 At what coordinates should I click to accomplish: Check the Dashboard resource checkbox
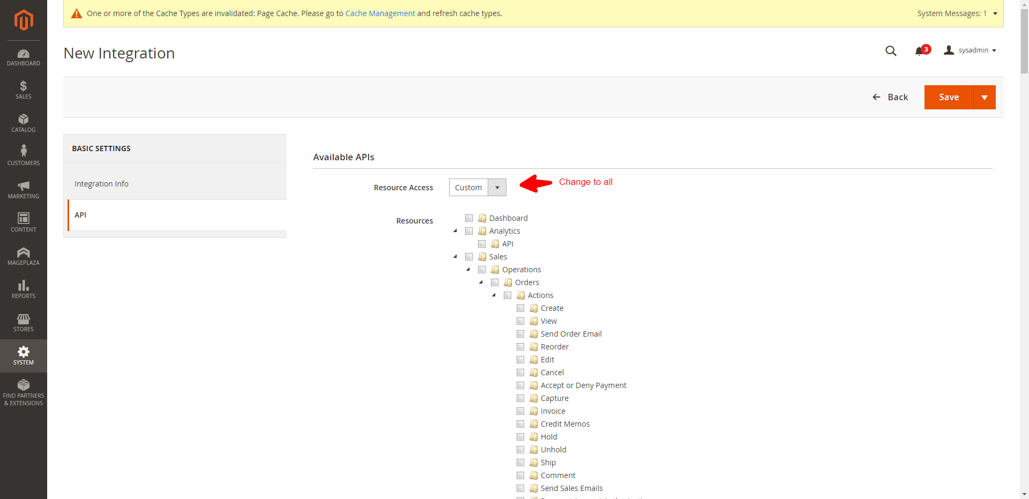click(x=469, y=218)
